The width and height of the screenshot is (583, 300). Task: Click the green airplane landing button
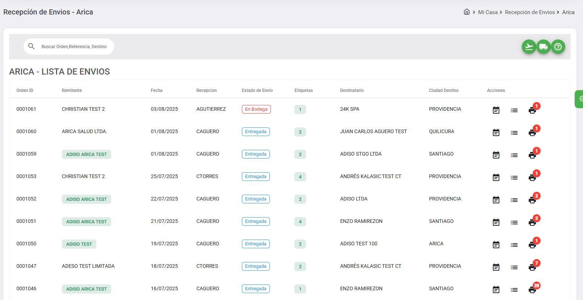[x=529, y=47]
